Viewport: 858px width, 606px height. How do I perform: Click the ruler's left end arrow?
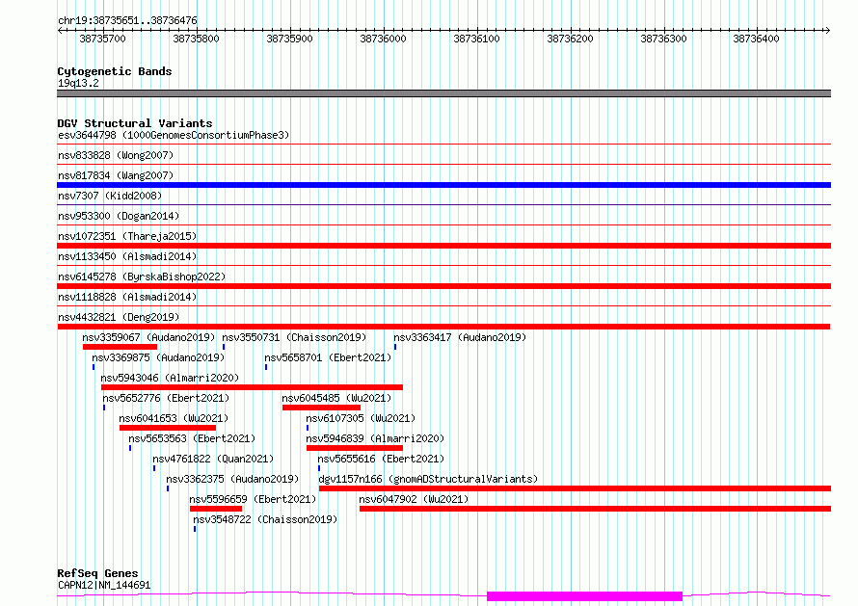60,31
